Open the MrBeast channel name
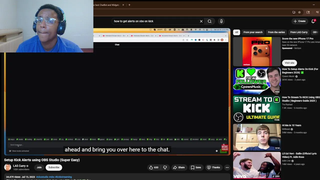This screenshot has width=320, height=180. pos(286,129)
